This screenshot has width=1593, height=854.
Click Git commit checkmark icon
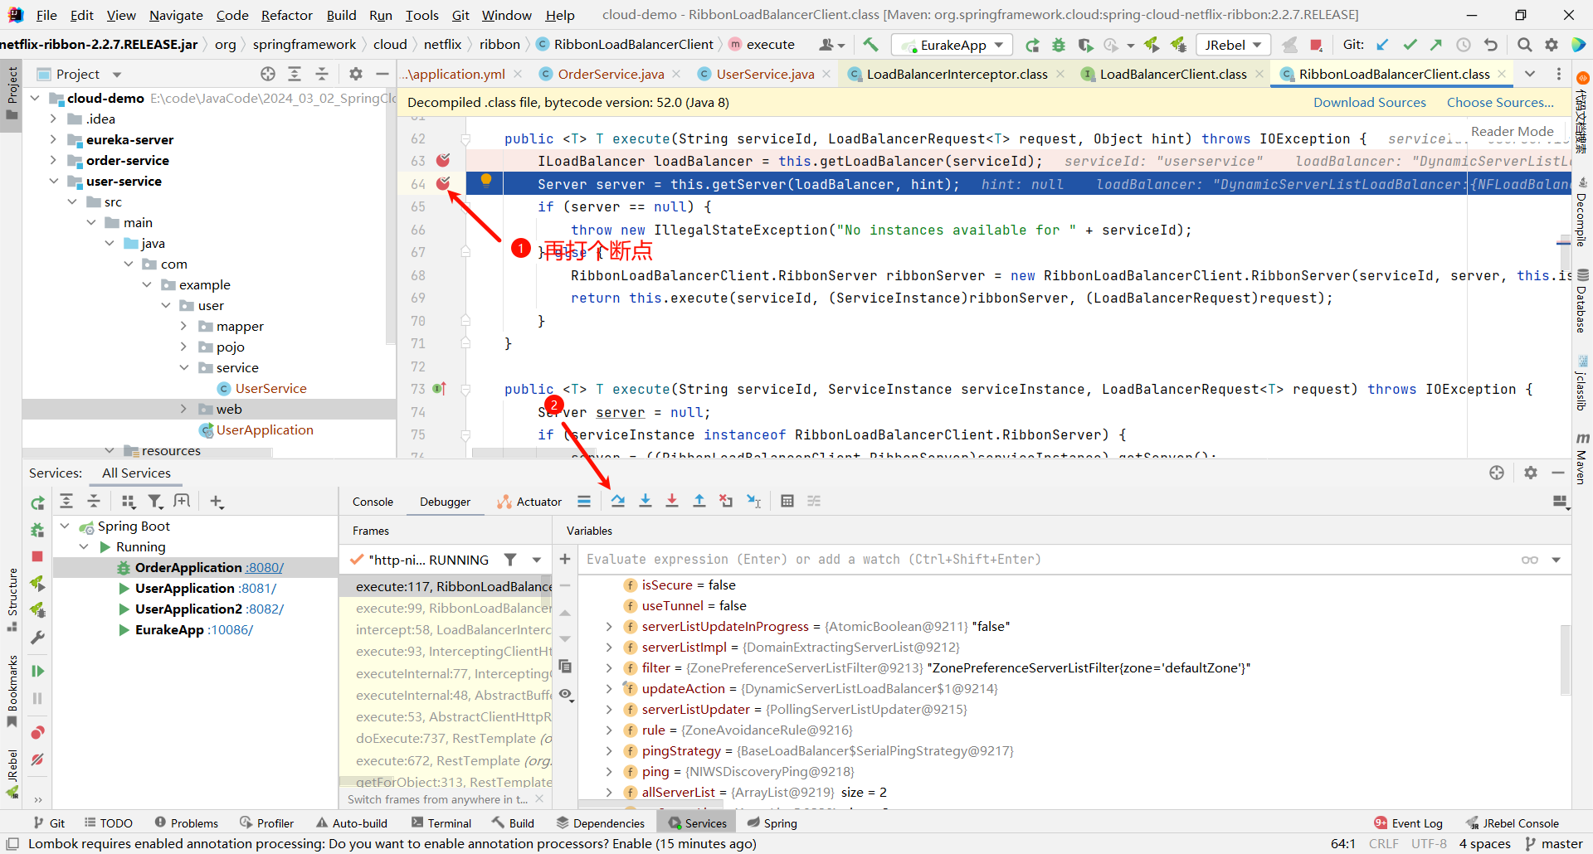1410,45
